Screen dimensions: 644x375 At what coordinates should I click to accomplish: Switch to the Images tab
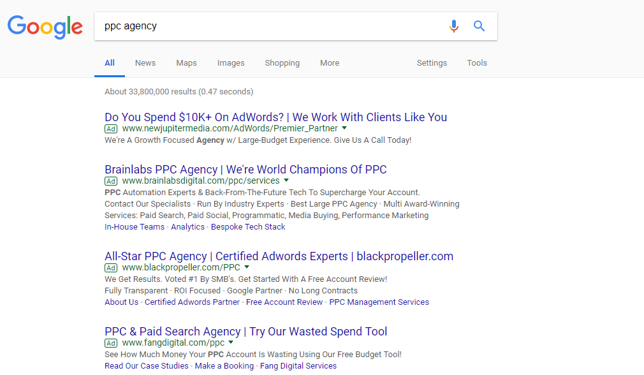point(231,63)
